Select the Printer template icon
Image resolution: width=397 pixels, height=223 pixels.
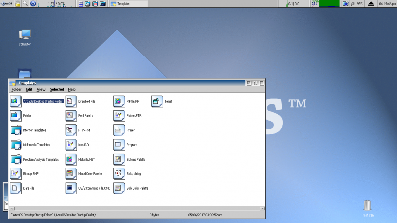[x=118, y=130]
